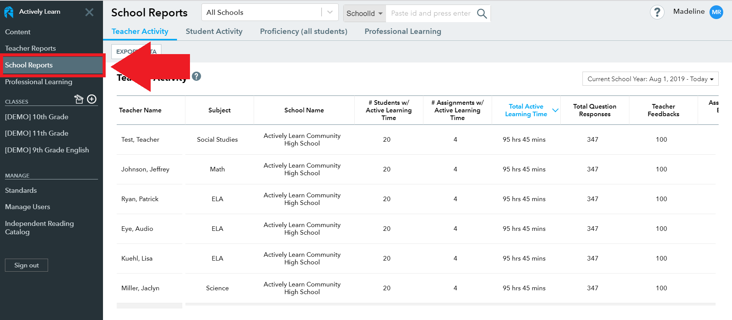Viewport: 732px width, 320px height.
Task: Open Teacher Reports in the sidebar
Action: 31,48
